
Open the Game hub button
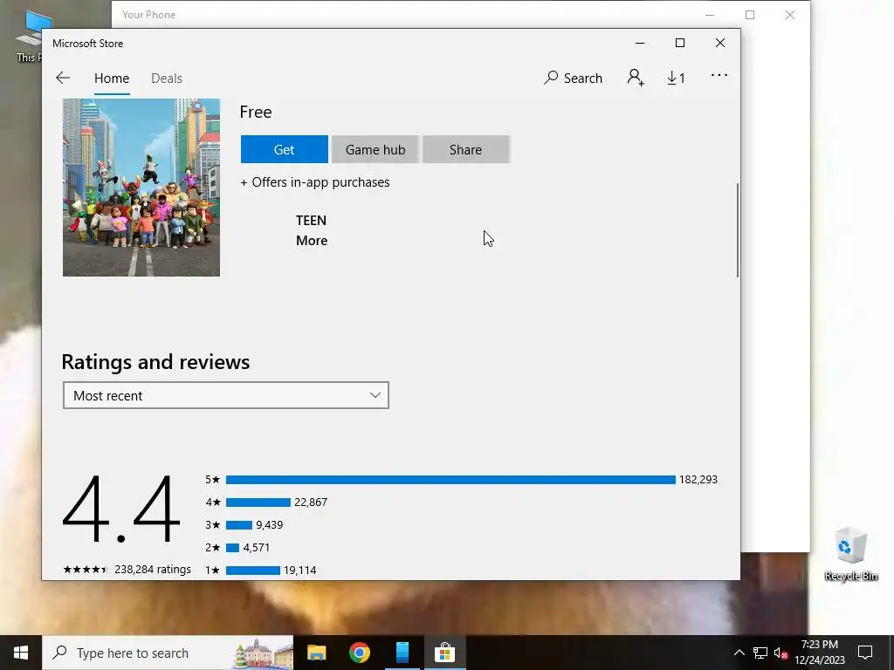pos(375,149)
